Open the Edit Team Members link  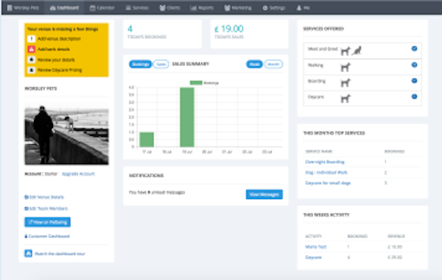46,209
